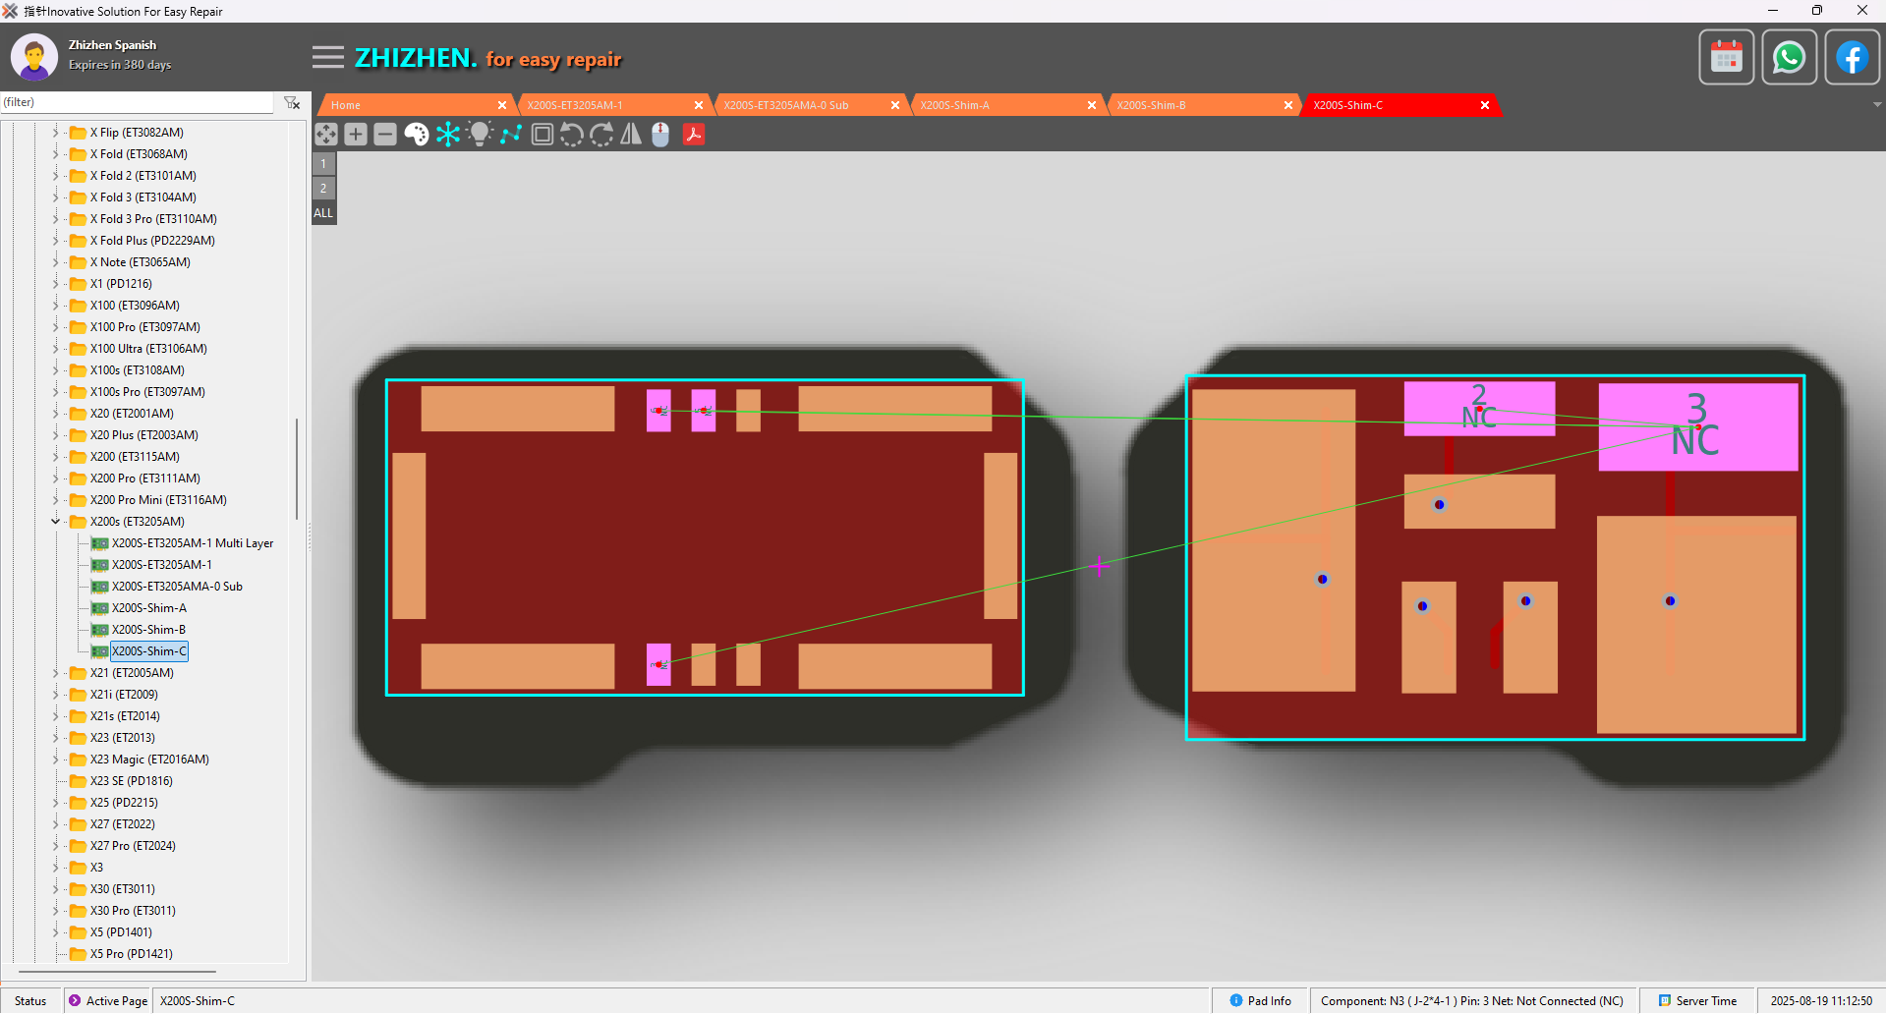Click the fit-to-frame square icon
This screenshot has width=1886, height=1014.
click(542, 135)
